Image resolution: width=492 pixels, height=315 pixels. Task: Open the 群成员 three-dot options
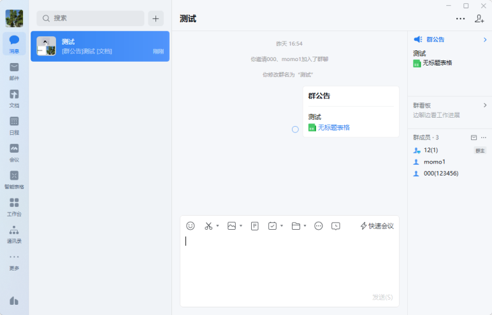[484, 137]
